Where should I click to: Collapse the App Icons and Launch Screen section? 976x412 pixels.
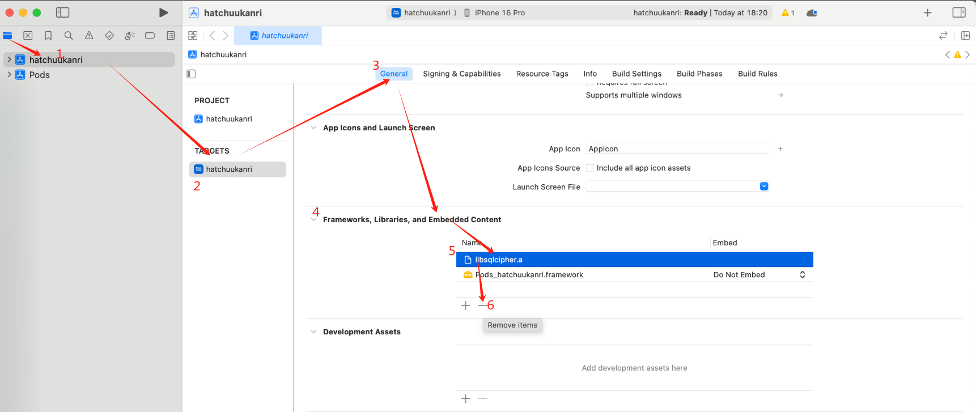pos(313,128)
